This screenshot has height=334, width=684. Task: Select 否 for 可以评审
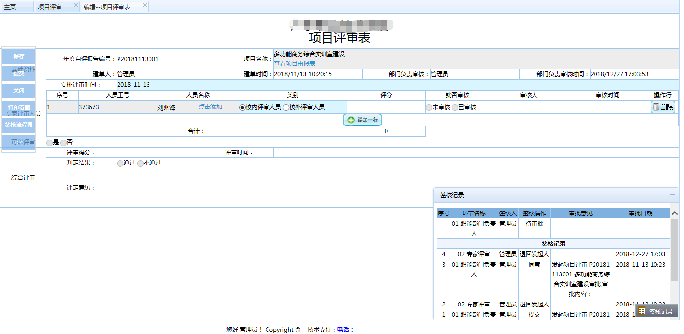(x=63, y=143)
